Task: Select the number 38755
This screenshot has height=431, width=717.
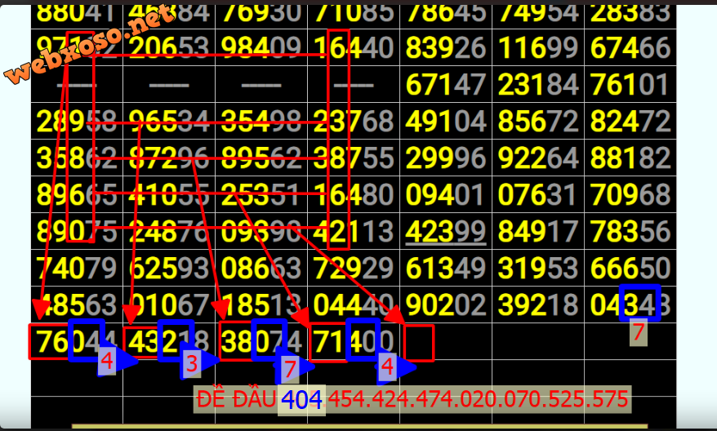Action: (x=354, y=158)
